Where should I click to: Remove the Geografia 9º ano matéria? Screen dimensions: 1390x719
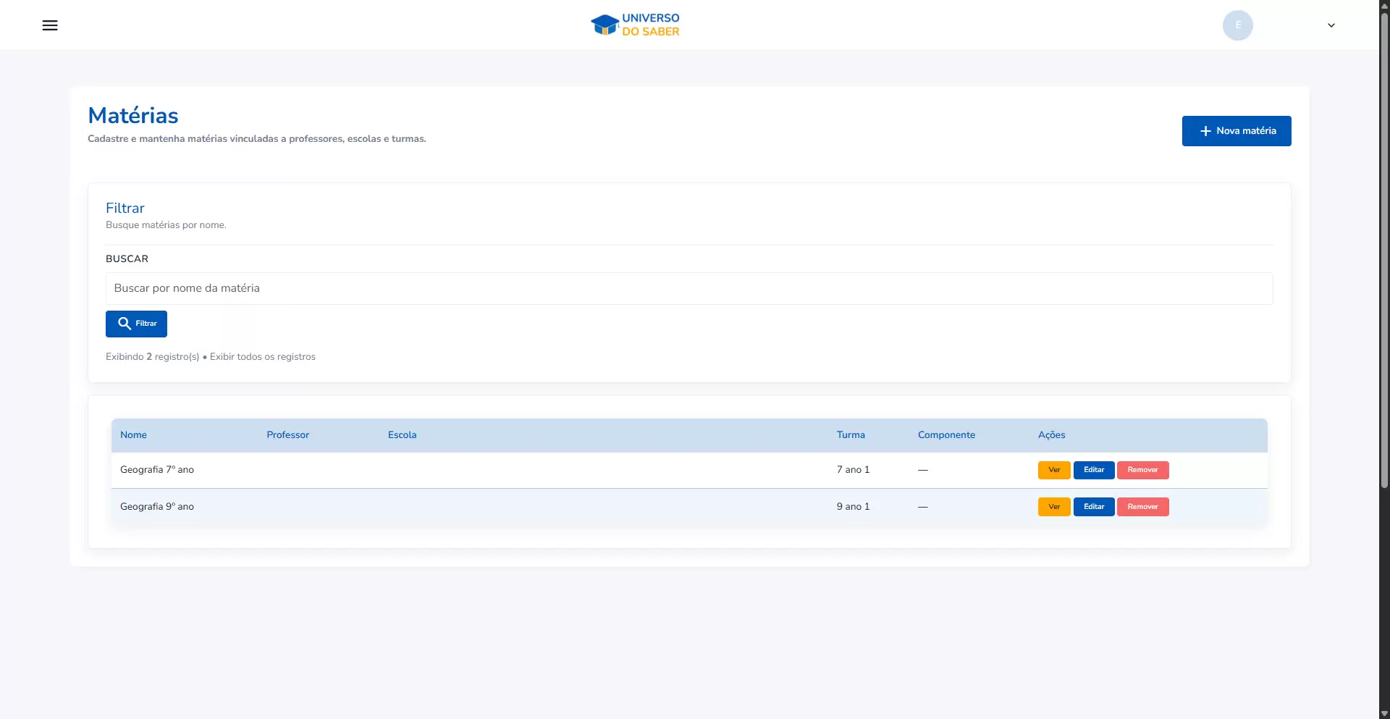click(1142, 507)
